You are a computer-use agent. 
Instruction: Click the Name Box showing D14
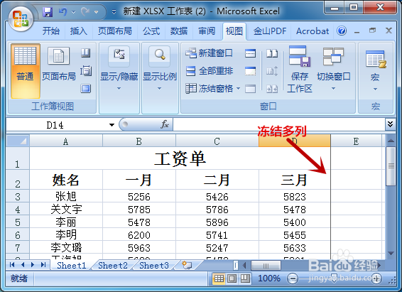tap(55, 125)
